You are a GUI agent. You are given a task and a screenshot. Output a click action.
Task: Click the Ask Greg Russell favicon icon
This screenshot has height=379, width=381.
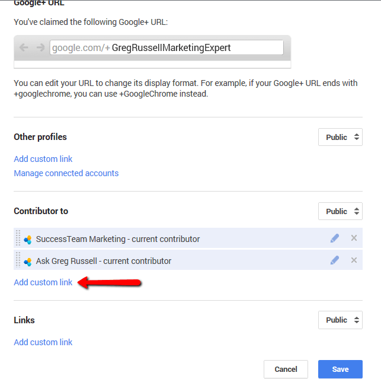28,262
